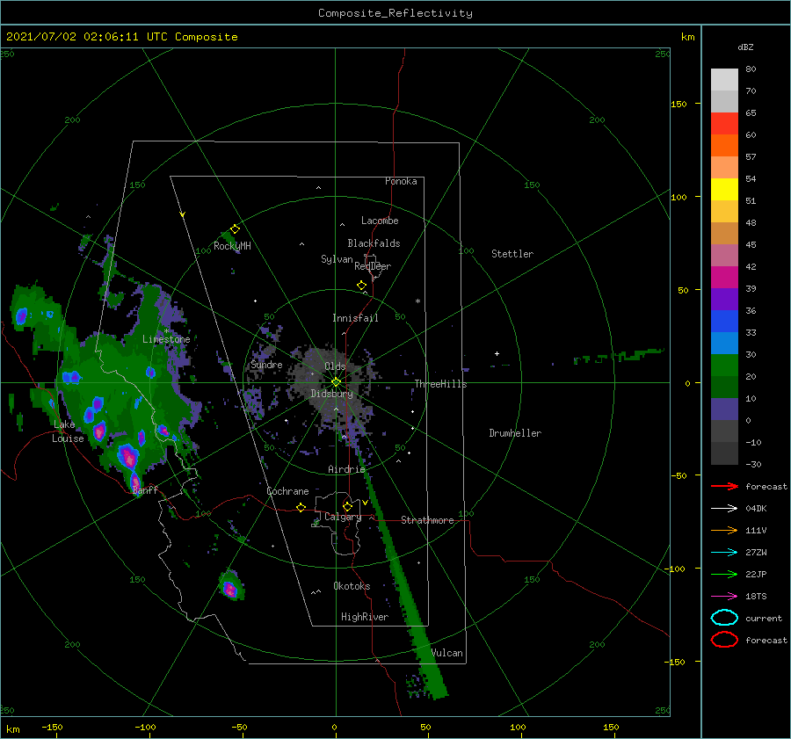
Task: Click the Composite_Reflectivity title
Action: pyautogui.click(x=395, y=13)
